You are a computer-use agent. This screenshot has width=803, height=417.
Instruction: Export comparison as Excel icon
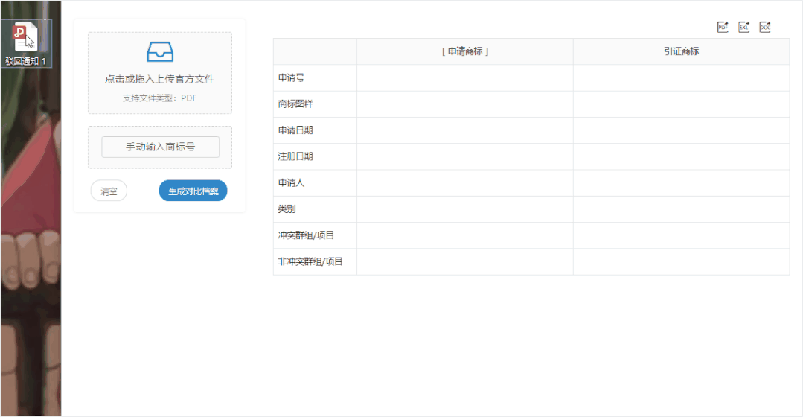pyautogui.click(x=743, y=27)
